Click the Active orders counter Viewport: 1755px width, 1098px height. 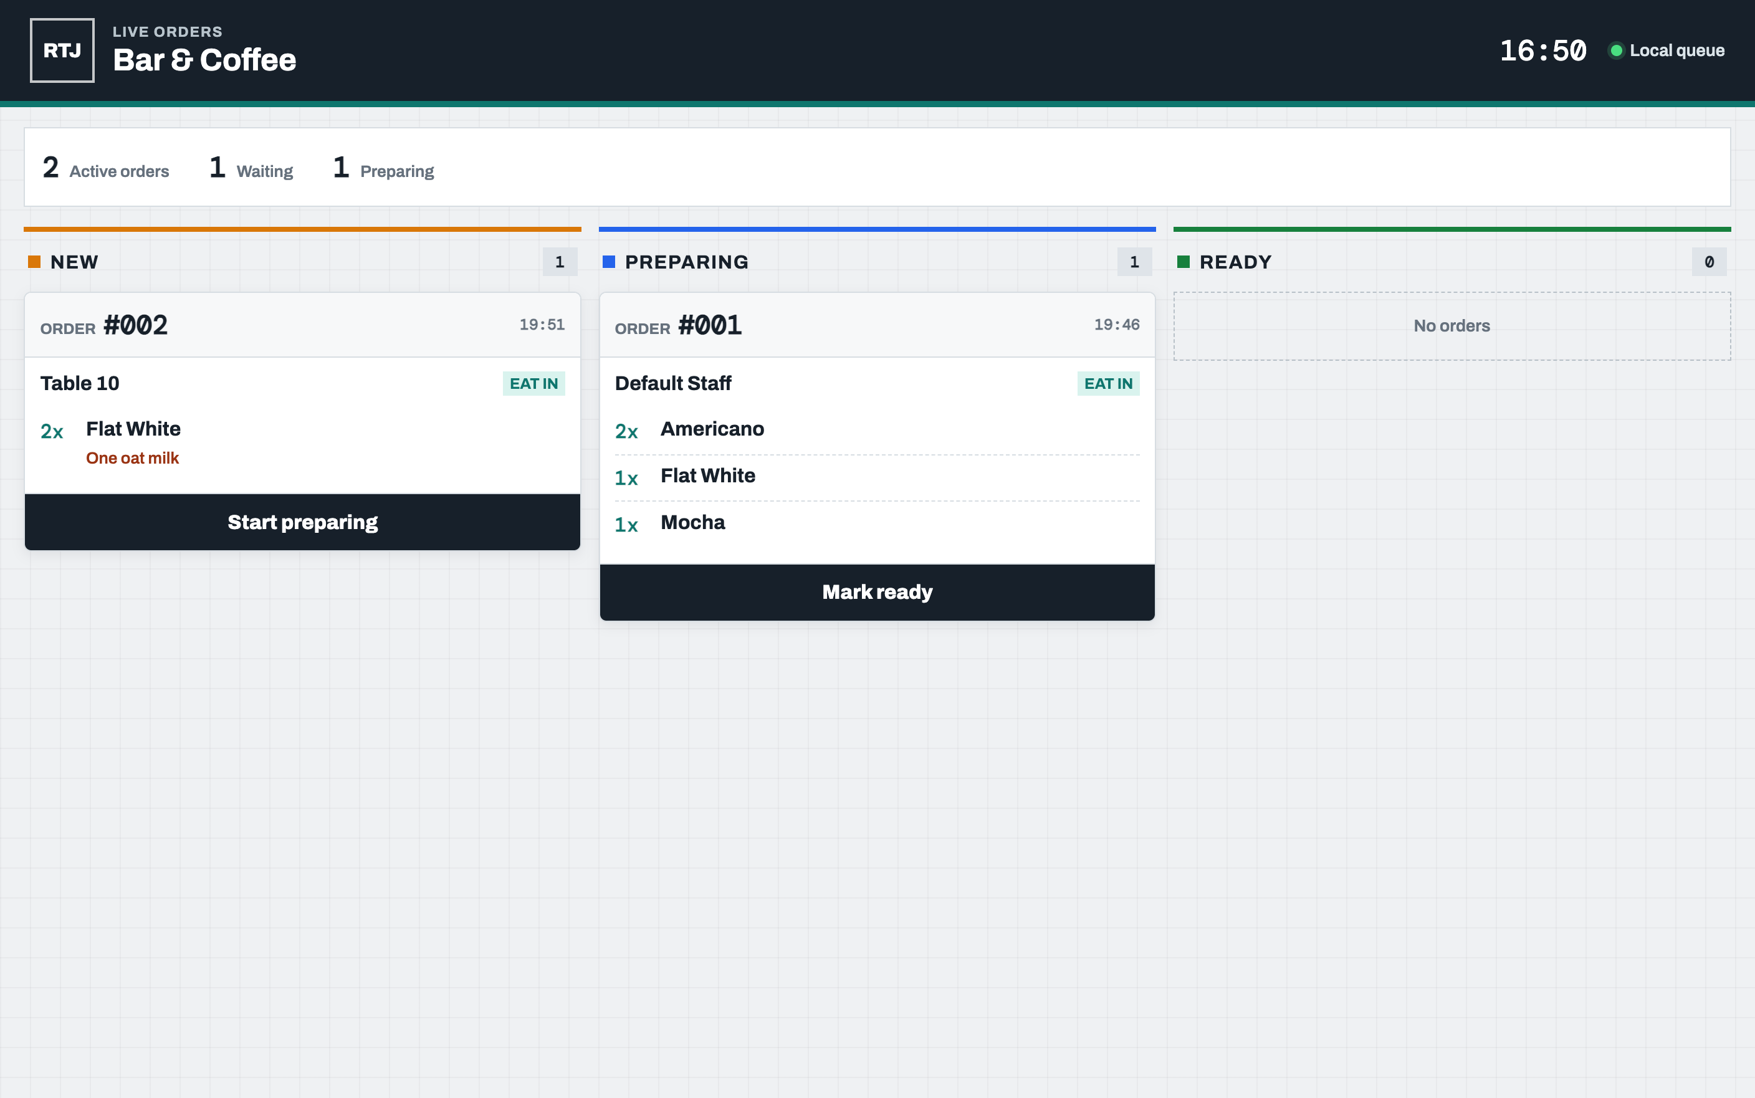[x=106, y=168]
